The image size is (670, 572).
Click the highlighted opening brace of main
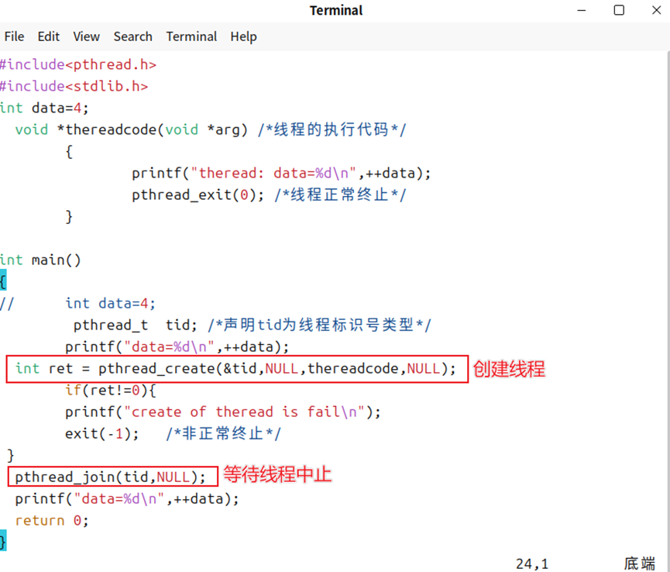(3, 281)
